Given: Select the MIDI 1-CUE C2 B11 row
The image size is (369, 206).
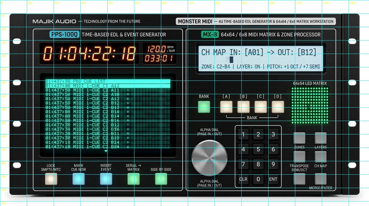Looking at the screenshot, I should click(x=108, y=134).
